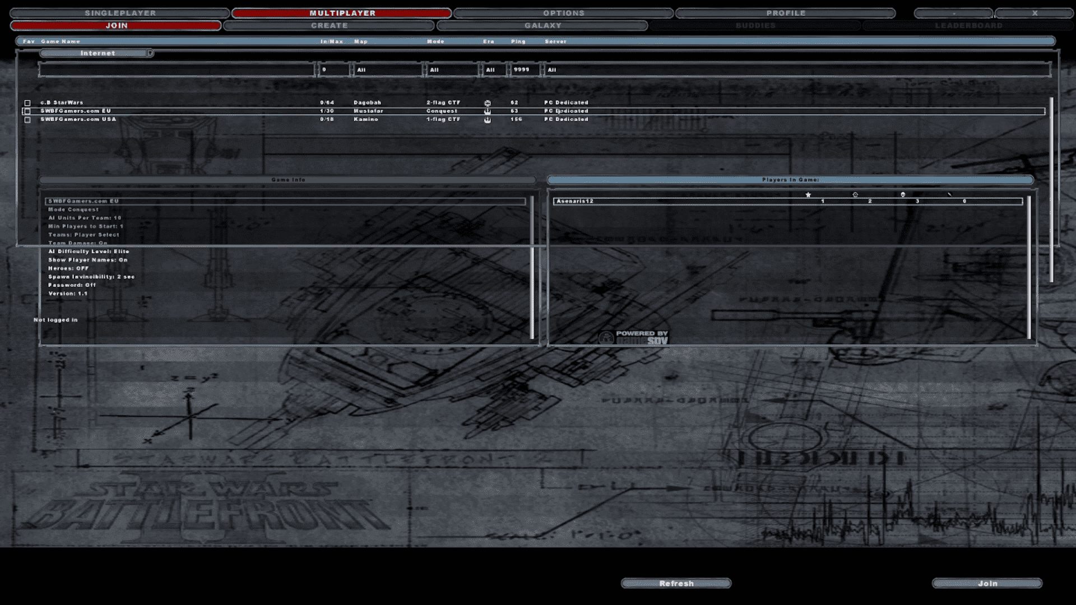Viewport: 1076px width, 605px height.
Task: Switch to the Galaxy sub-tab
Action: pos(542,26)
